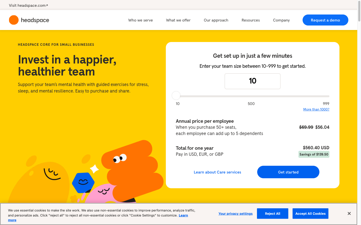This screenshot has height=225, width=361.
Task: Click the $560.40 USD total
Action: pyautogui.click(x=316, y=148)
